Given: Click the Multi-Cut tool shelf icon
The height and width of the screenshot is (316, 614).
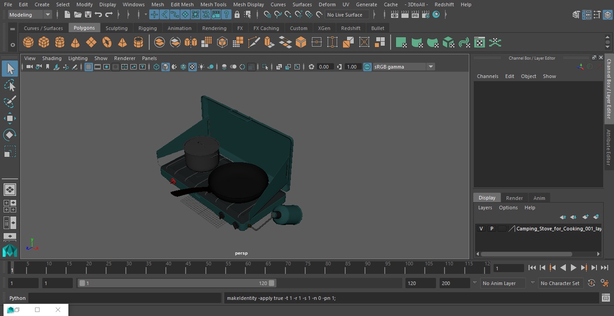Looking at the screenshot, I should point(254,43).
